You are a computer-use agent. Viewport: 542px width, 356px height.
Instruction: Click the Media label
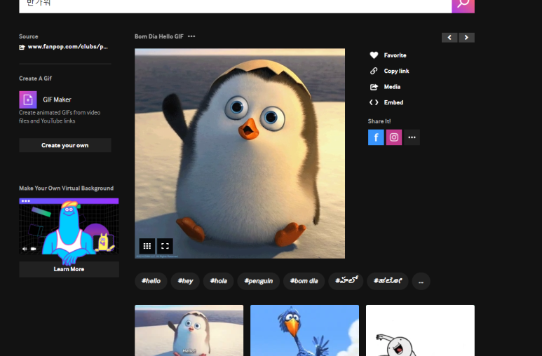point(392,87)
